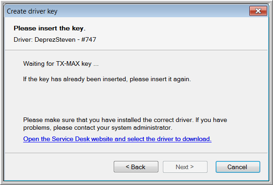Screen dimensions: 273x185
Task: Open the Service Desk website link
Action: point(117,139)
